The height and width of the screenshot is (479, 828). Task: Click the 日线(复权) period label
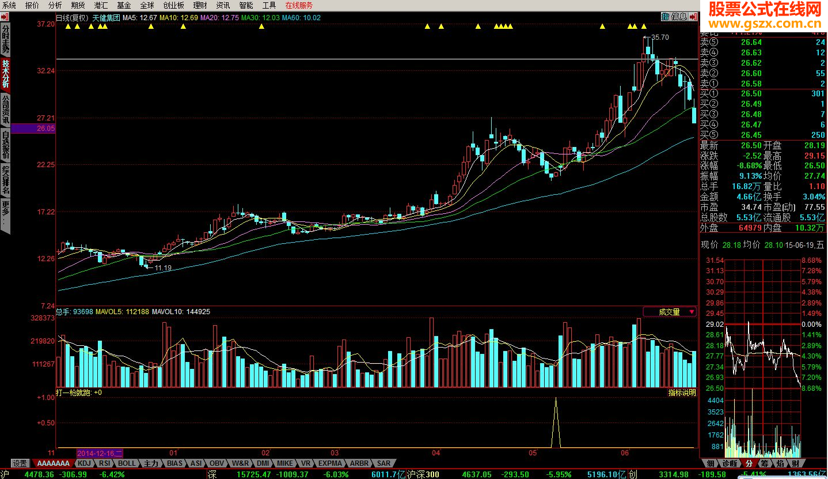(x=73, y=17)
